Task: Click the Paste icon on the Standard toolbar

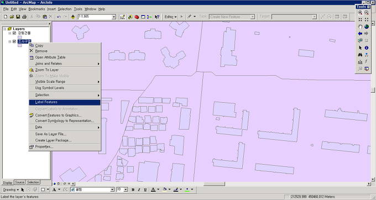Action: pyautogui.click(x=45, y=17)
